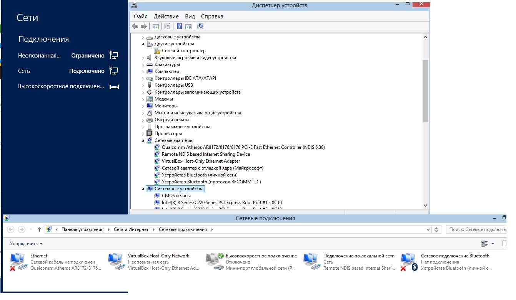Expand the Контроллеры USB node
The image size is (516, 300).
(143, 86)
